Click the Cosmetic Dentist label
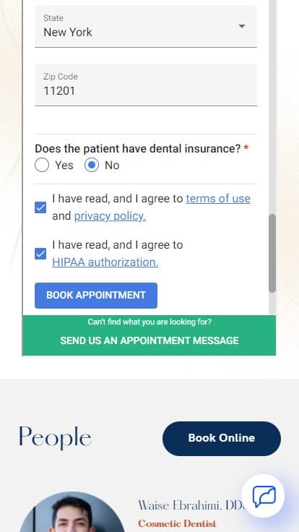 point(177,523)
